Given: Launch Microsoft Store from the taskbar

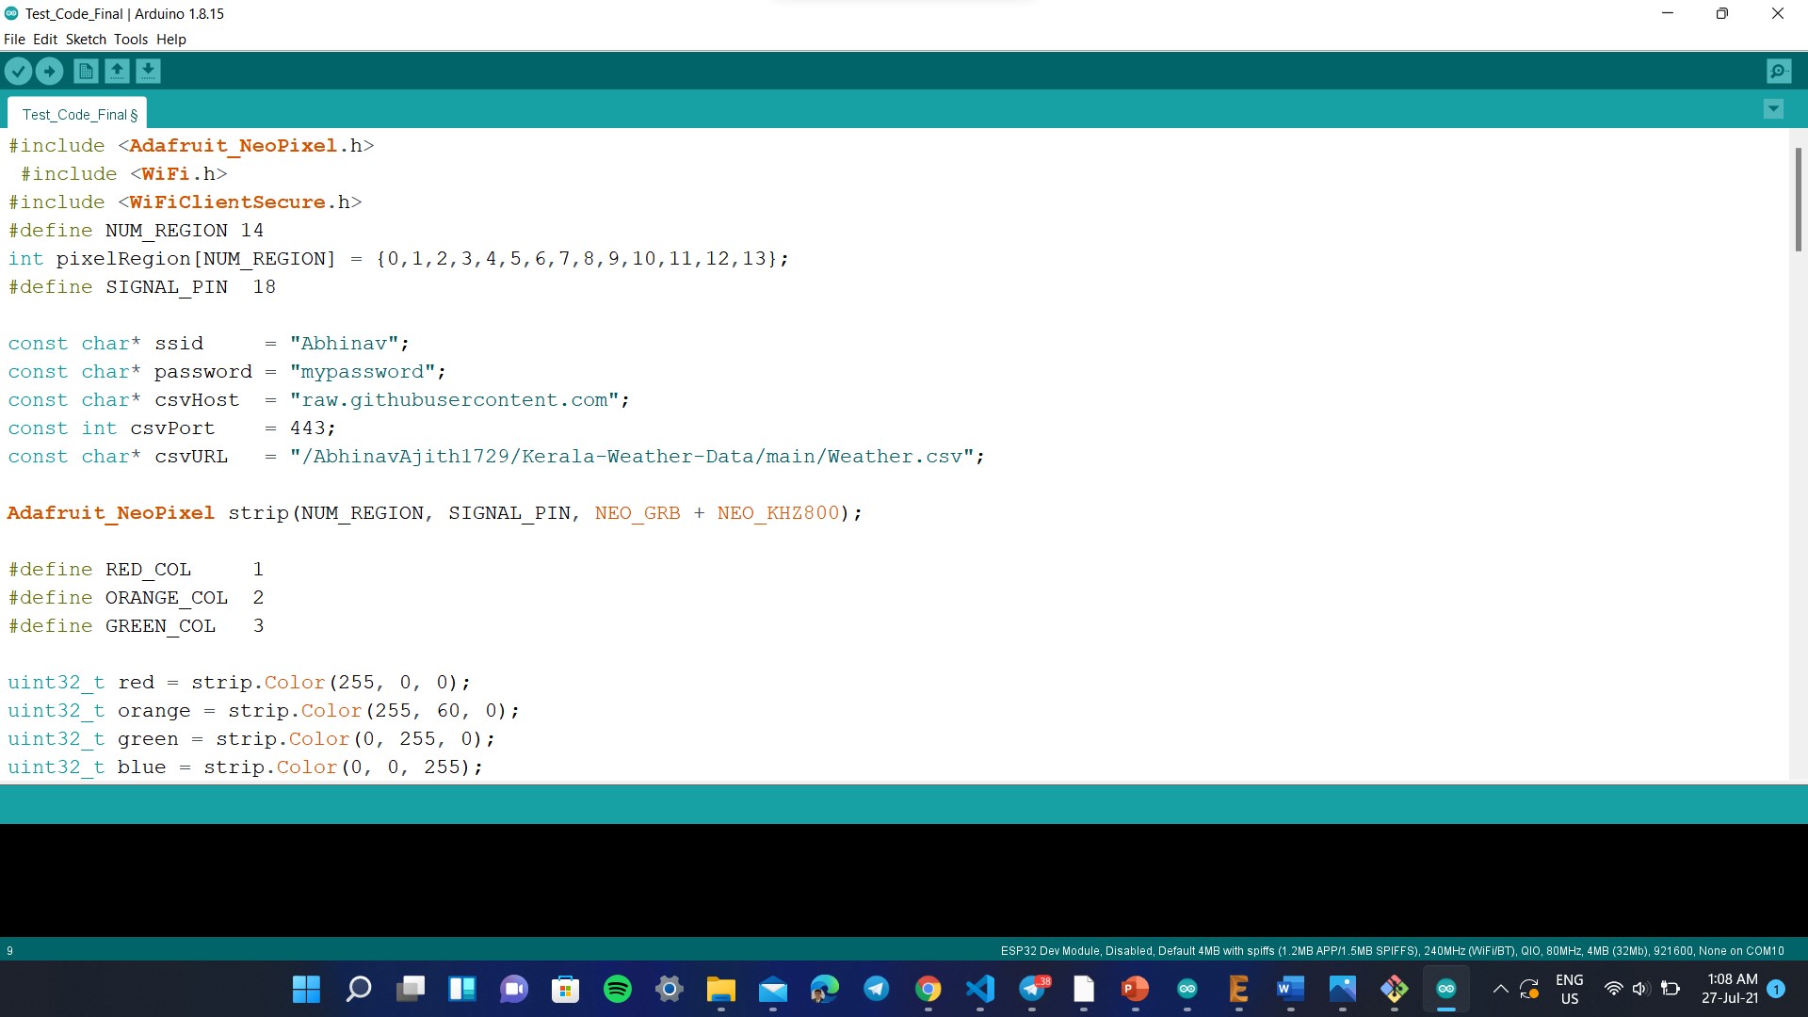Looking at the screenshot, I should 565,989.
